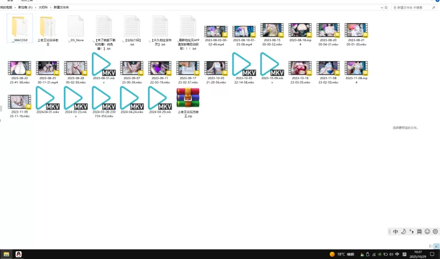Select video 2023-08-22 23-41-58.mkv
This screenshot has height=259, width=440.
pyautogui.click(x=20, y=73)
